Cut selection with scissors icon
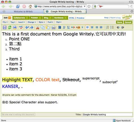 pyautogui.click(x=38, y=27)
